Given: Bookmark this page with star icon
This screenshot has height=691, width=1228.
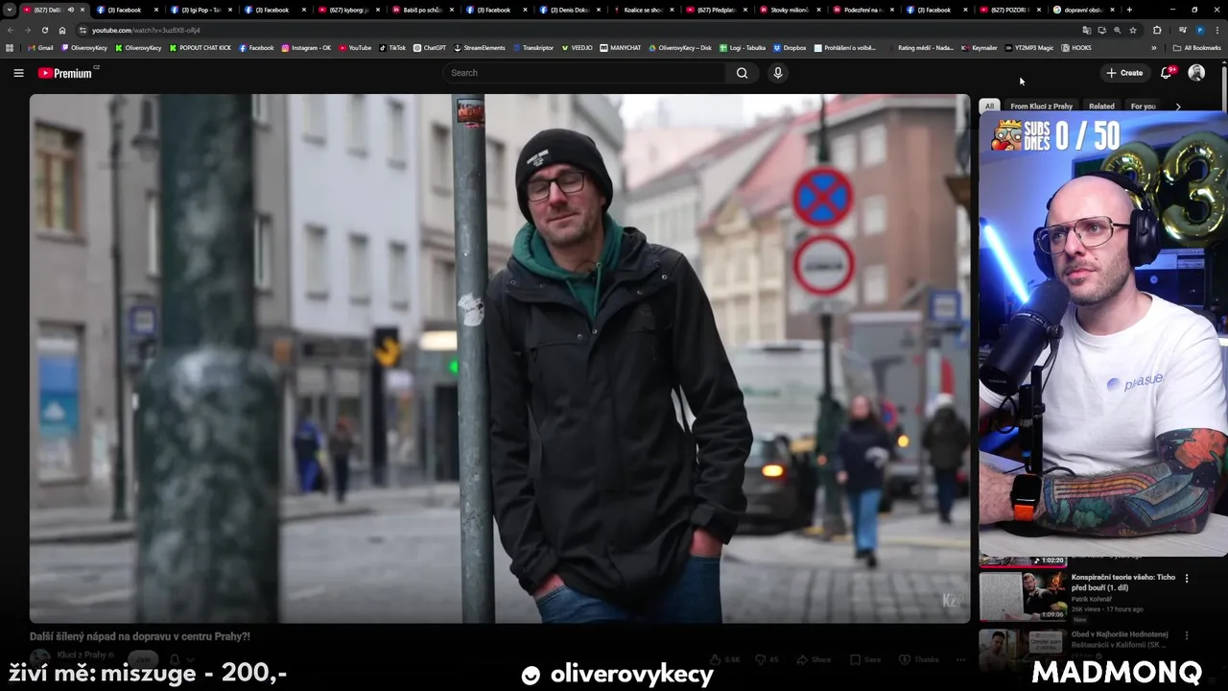Looking at the screenshot, I should [1133, 30].
